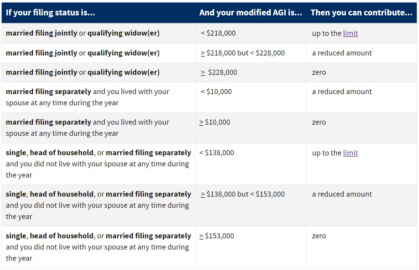Click the 'And your modified AGI is...' header
The width and height of the screenshot is (419, 270).
click(251, 13)
